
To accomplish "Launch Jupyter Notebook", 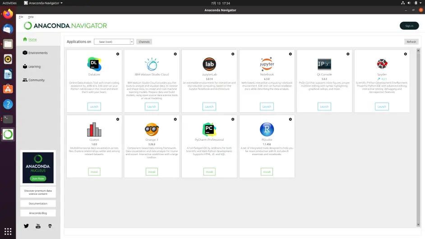I will point(267,106).
